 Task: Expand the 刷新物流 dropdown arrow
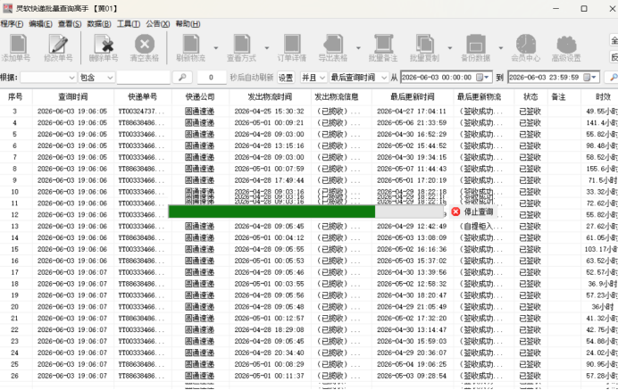pos(216,48)
